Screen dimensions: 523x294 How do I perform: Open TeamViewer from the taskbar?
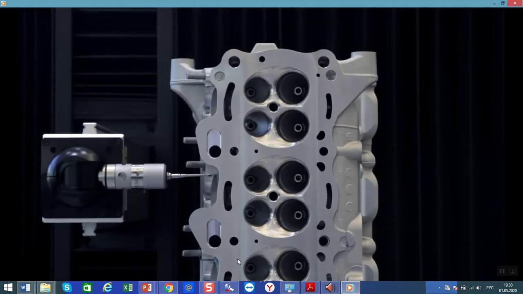point(249,288)
